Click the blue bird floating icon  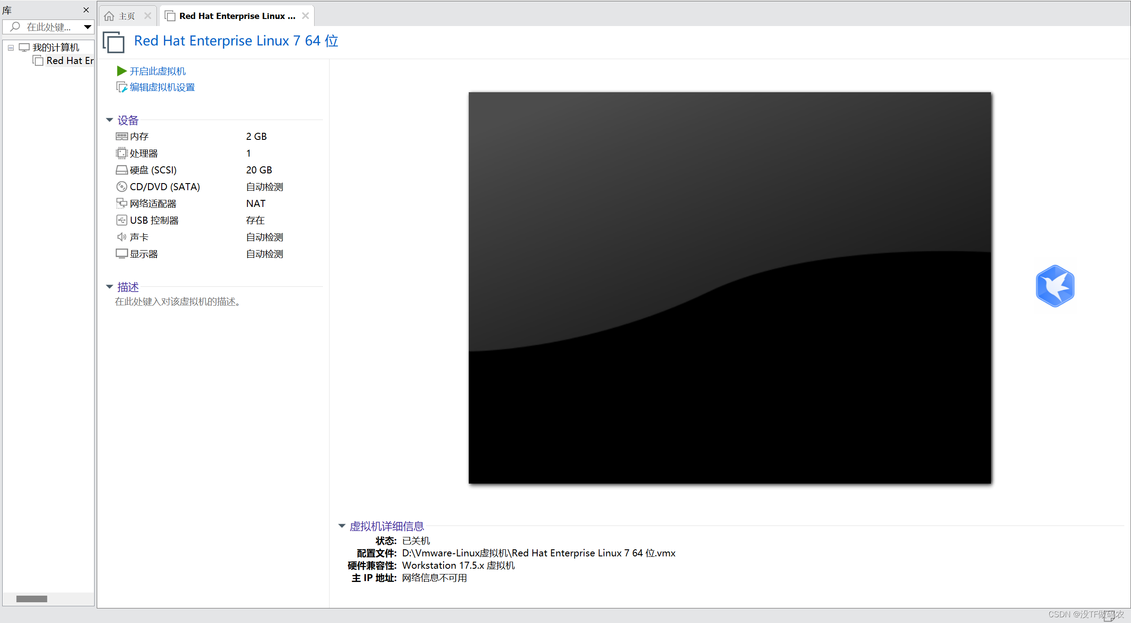[1055, 286]
